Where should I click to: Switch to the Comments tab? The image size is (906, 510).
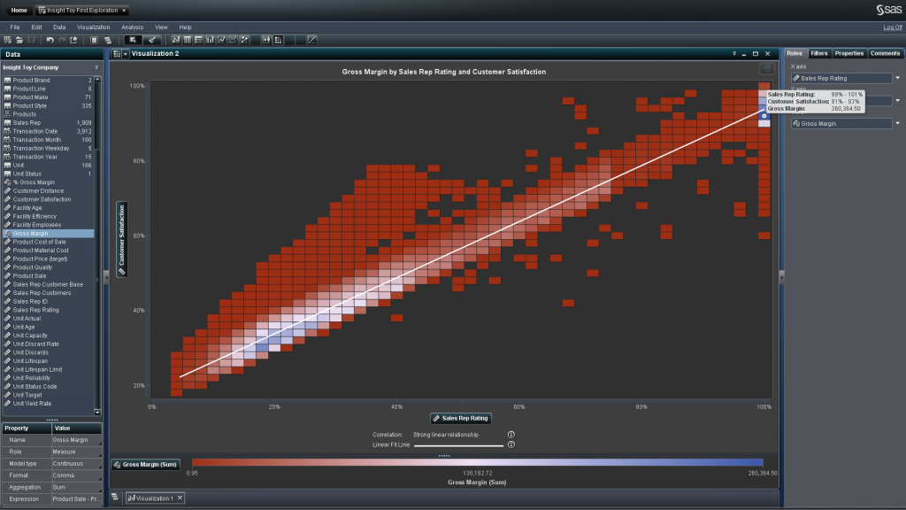tap(885, 53)
